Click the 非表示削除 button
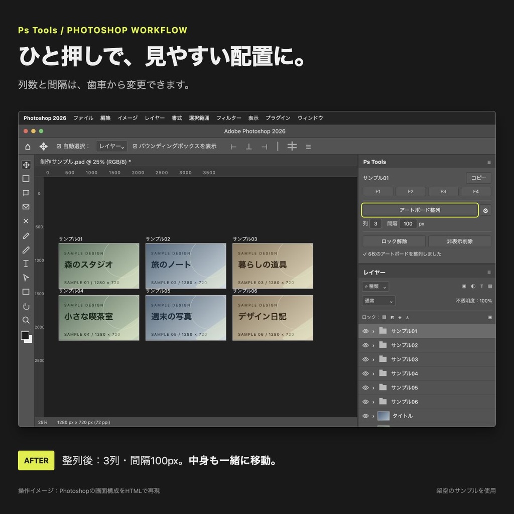The height and width of the screenshot is (514, 514). pyautogui.click(x=460, y=241)
